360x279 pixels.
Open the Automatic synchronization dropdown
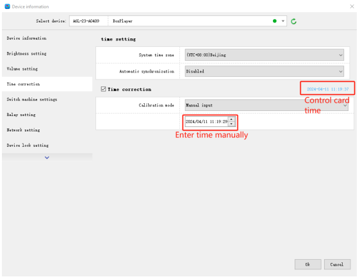click(x=265, y=71)
